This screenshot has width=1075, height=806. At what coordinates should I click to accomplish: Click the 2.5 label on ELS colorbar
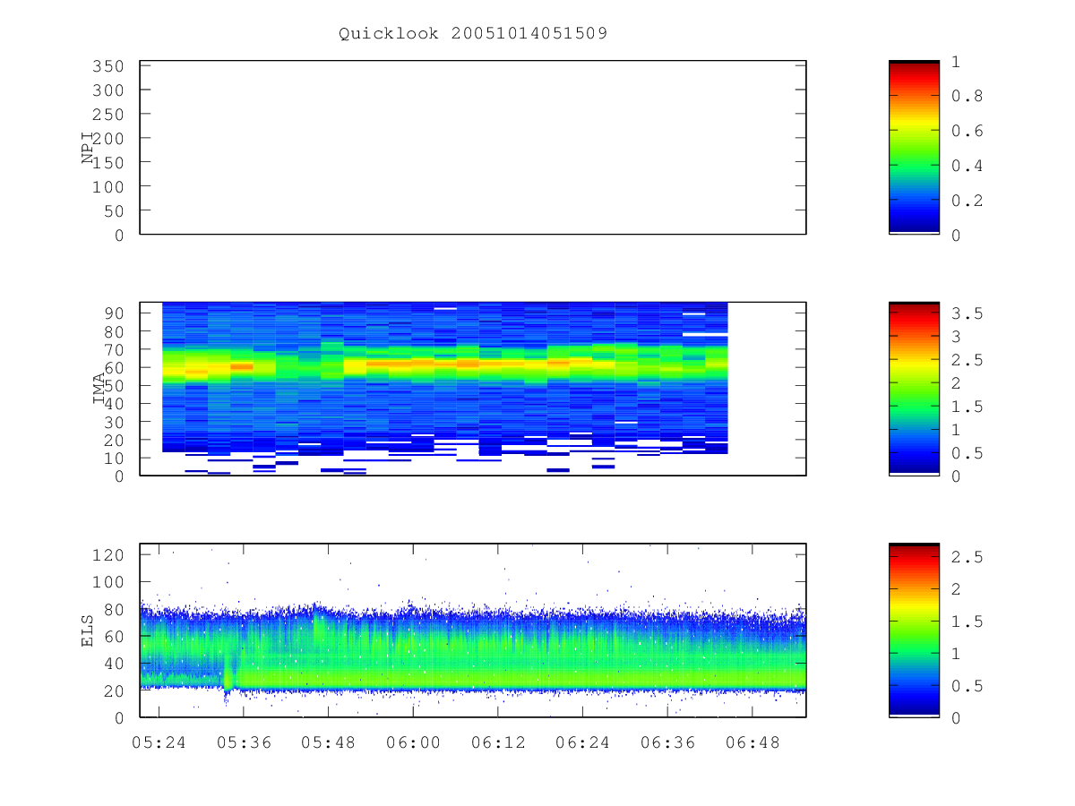tap(968, 557)
